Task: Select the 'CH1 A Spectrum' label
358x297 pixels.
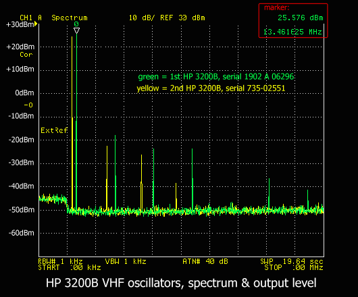Action: point(53,18)
